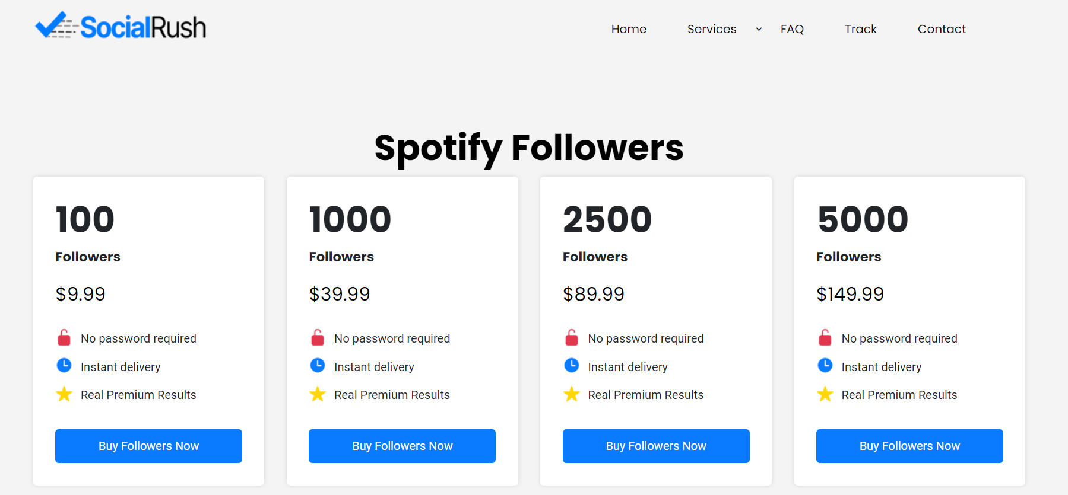Open the Contact page
The height and width of the screenshot is (495, 1068).
coord(941,28)
